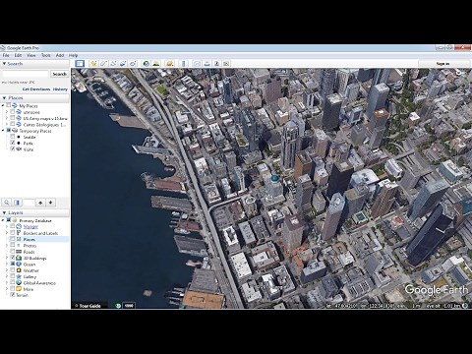472x354 pixels.
Task: Move selected place up with the up arrow
Action: [x=40, y=203]
